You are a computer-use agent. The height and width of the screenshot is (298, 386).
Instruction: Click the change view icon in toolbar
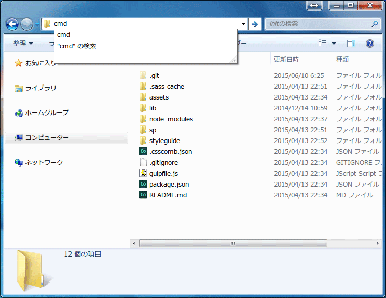coord(323,43)
